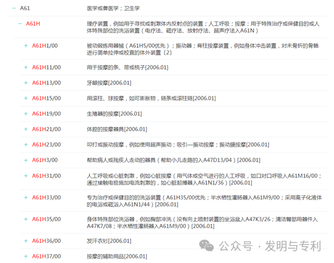Viewport: 334px width, 263px height.
Task: Open the A61H21/00 code link
Action: pyautogui.click(x=47, y=129)
